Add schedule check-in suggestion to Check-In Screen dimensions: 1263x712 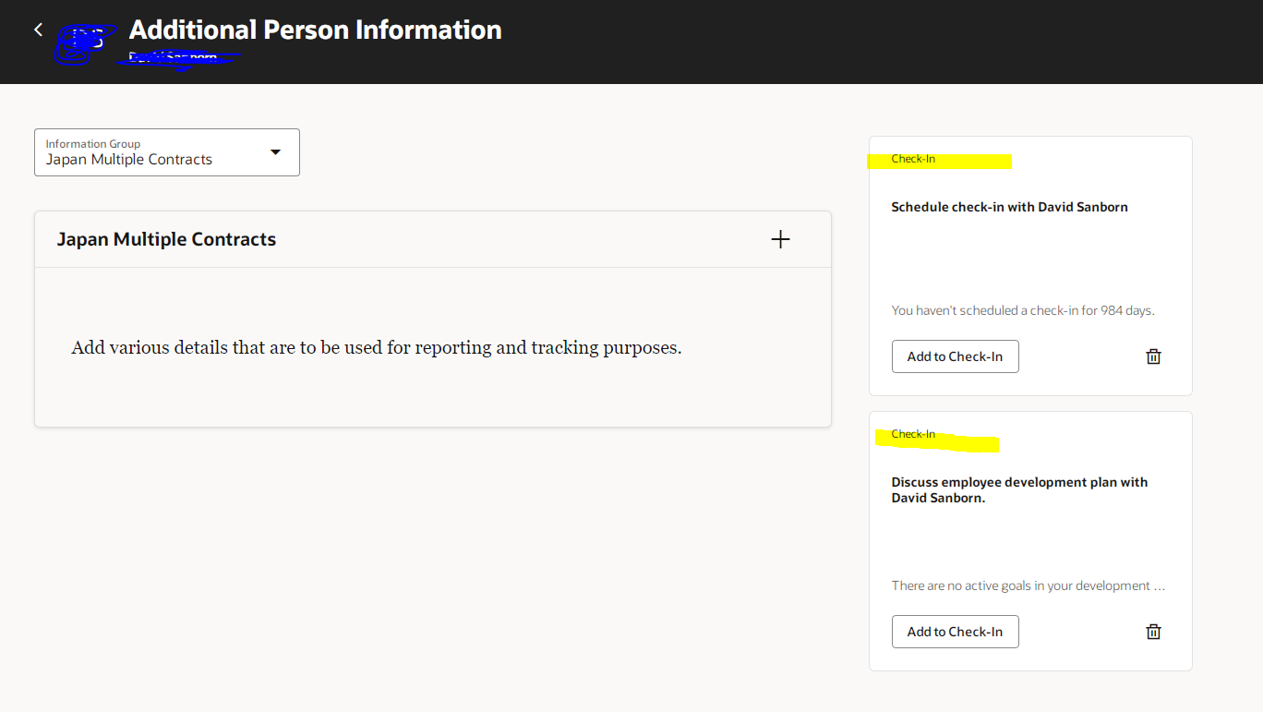pos(955,356)
